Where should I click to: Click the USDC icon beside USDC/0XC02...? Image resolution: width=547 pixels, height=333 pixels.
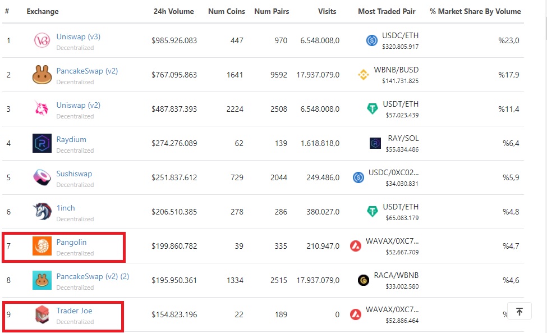(x=358, y=177)
